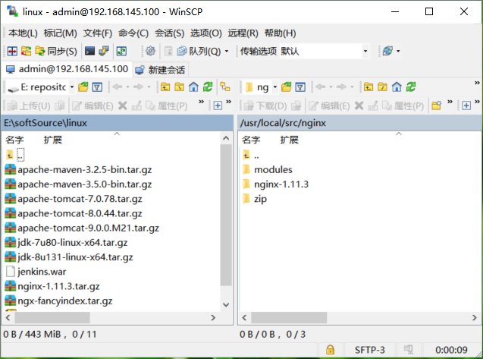The image size is (483, 359).
Task: Go to remote parent directory icon
Action: (368, 87)
